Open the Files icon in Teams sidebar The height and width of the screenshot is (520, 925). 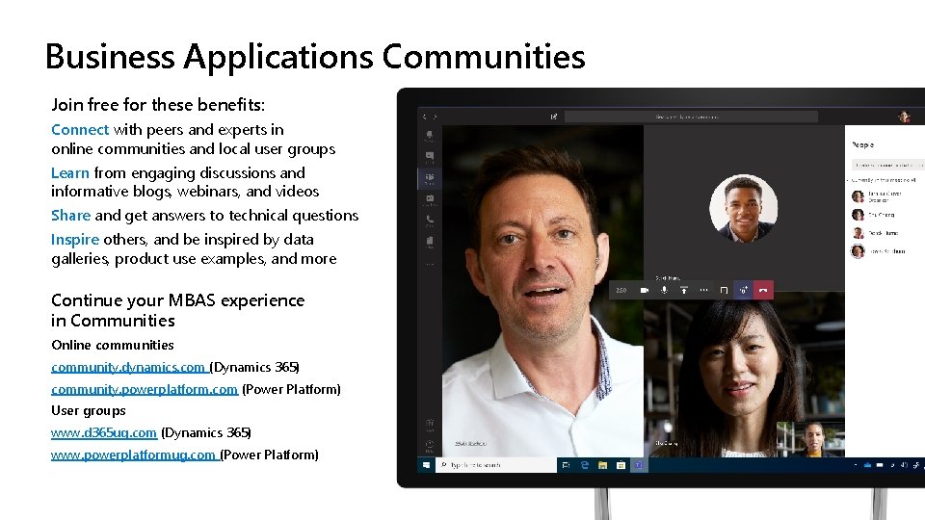[430, 242]
